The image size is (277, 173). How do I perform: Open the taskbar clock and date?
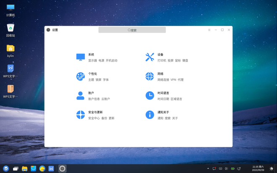[x=258, y=168]
